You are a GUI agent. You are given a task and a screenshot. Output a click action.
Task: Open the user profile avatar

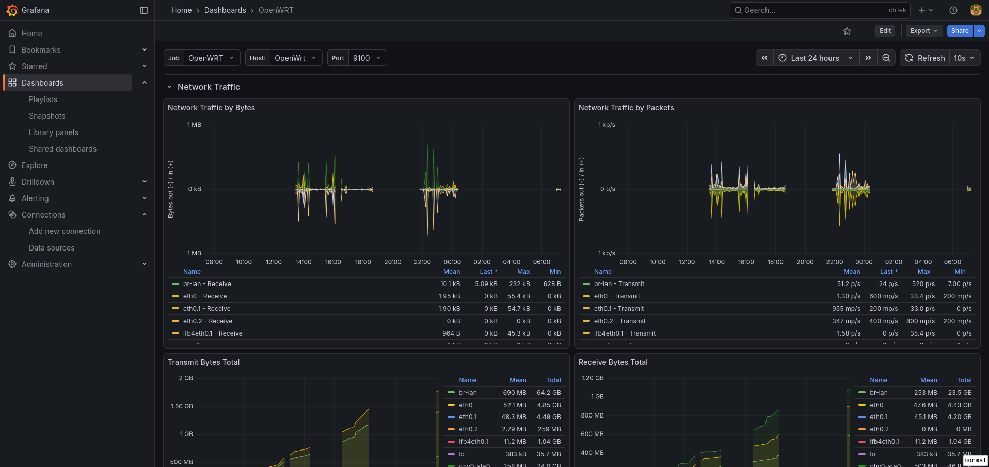[976, 10]
